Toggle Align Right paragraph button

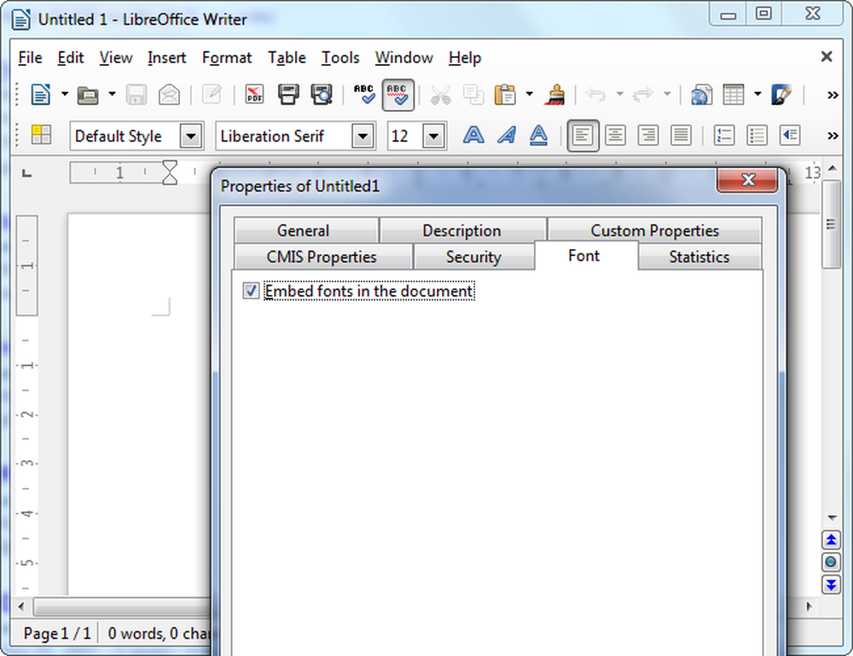[x=648, y=135]
